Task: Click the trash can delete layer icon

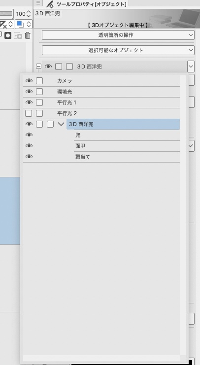Action: [x=28, y=35]
